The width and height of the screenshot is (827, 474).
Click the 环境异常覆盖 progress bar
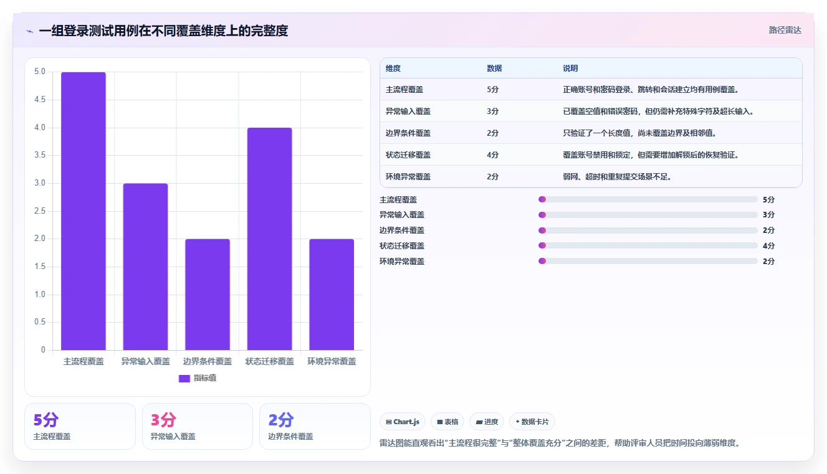[x=648, y=261]
